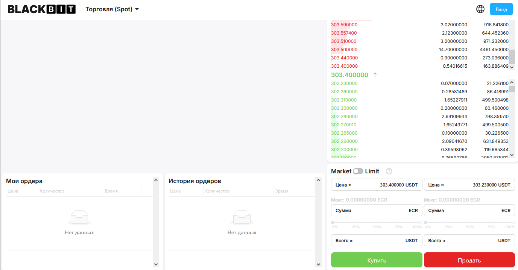Click the sell-side Всего USDT input
This screenshot has width=518, height=270.
click(469, 240)
